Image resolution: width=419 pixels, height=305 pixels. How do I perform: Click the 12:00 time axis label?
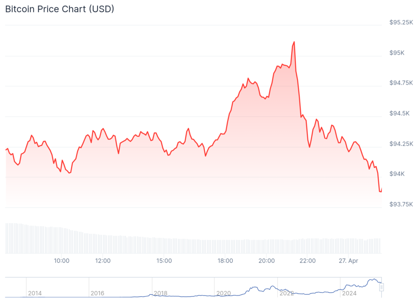[x=102, y=260]
